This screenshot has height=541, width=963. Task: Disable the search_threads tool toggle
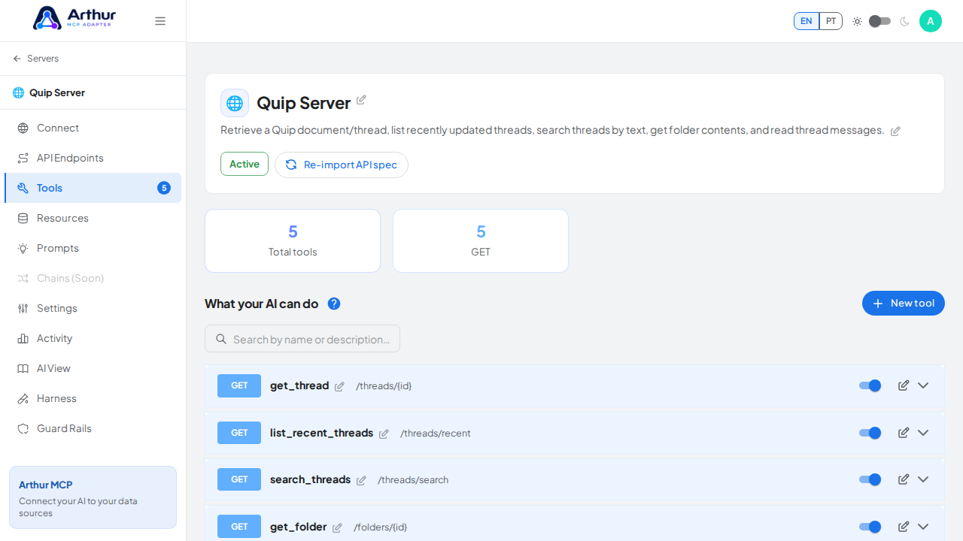[x=870, y=479]
